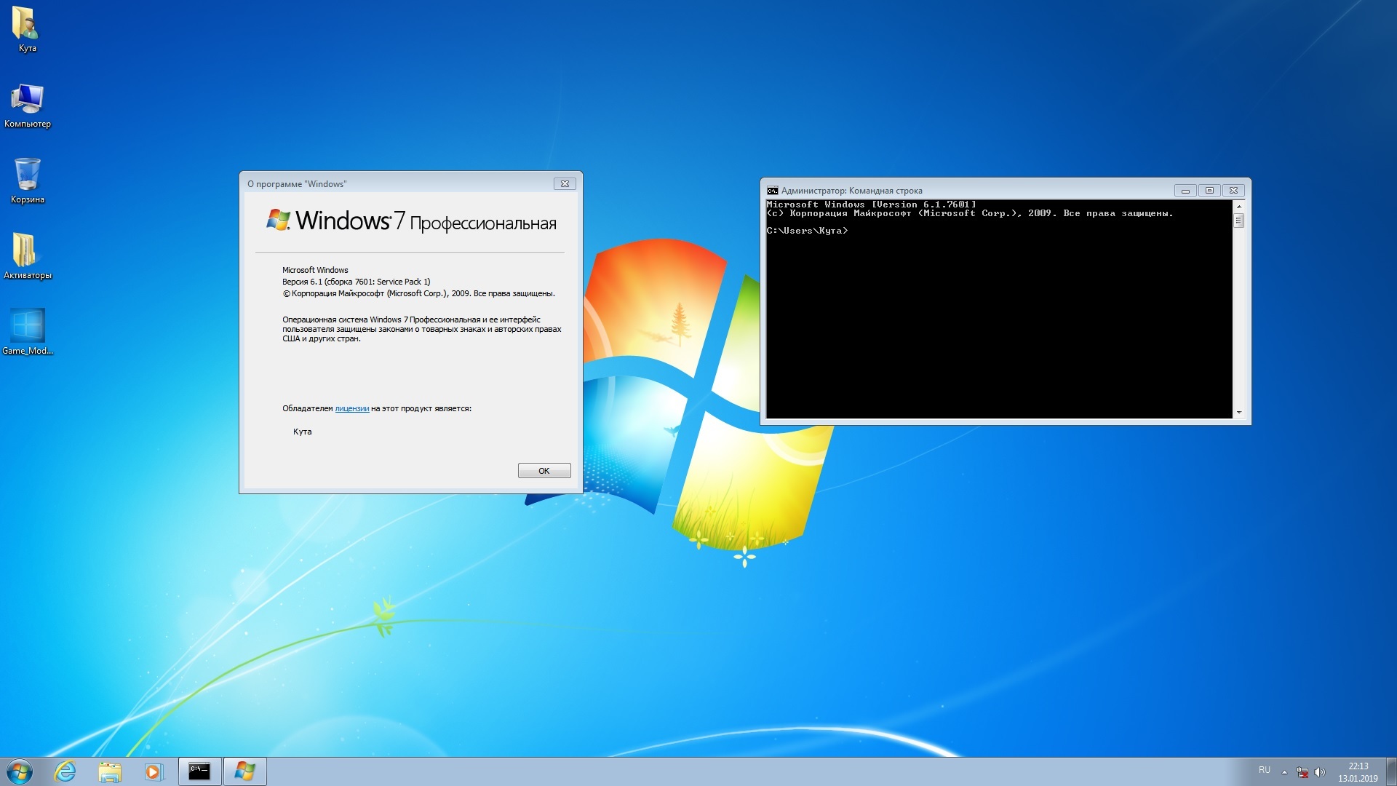
Task: Open the Windows Start orb
Action: [20, 771]
